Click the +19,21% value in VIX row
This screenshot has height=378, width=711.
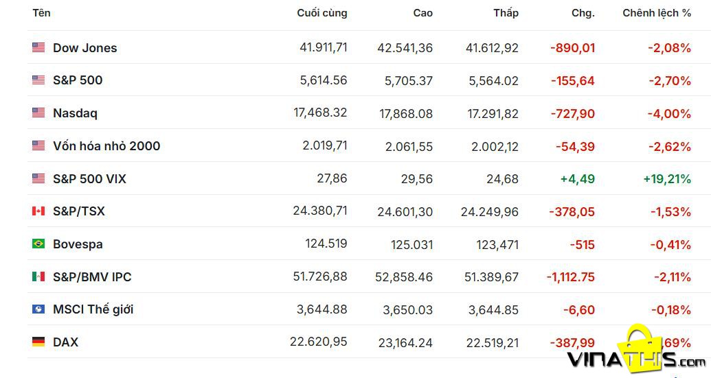(x=667, y=179)
